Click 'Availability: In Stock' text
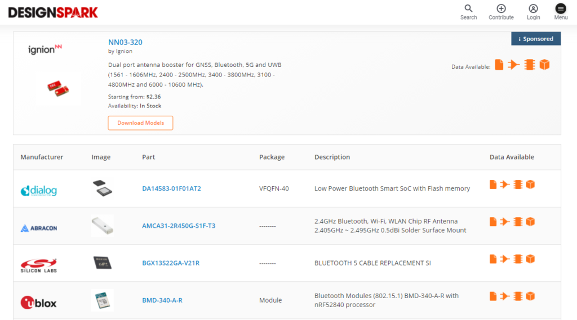Screen dimensions: 577x320 pos(135,106)
